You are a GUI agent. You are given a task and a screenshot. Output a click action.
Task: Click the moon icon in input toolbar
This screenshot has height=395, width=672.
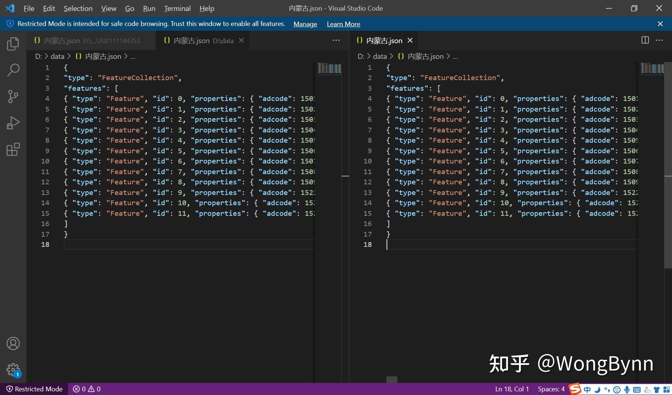pyautogui.click(x=597, y=390)
